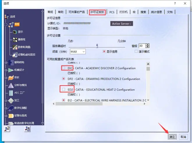
Task: Click the help question mark in title bar
Action: (x=175, y=3)
